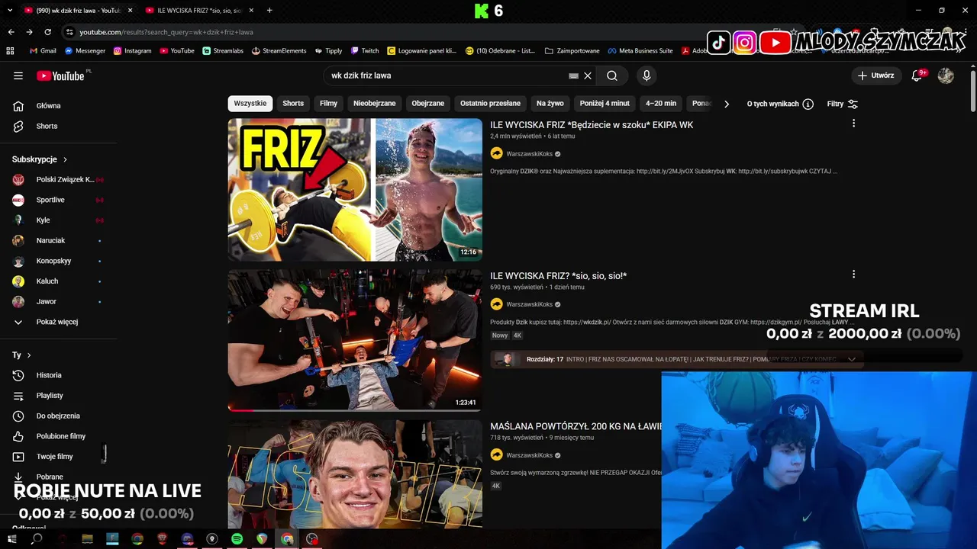
Task: Open title ILE WYCISKA FRIZ? *sio, sio, sio!*
Action: point(559,276)
